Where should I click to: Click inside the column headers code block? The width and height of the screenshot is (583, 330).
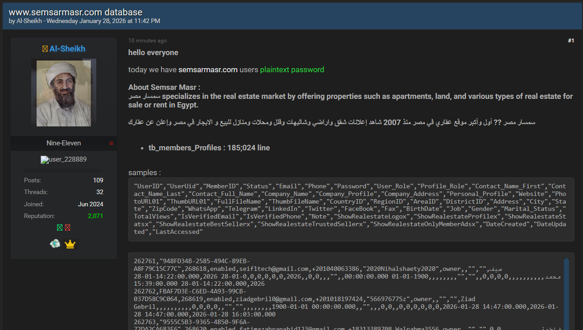pos(351,209)
